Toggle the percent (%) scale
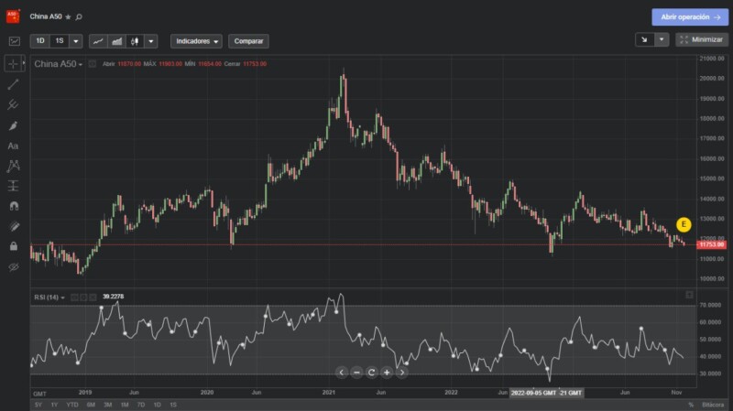This screenshot has height=411, width=733. click(x=691, y=405)
